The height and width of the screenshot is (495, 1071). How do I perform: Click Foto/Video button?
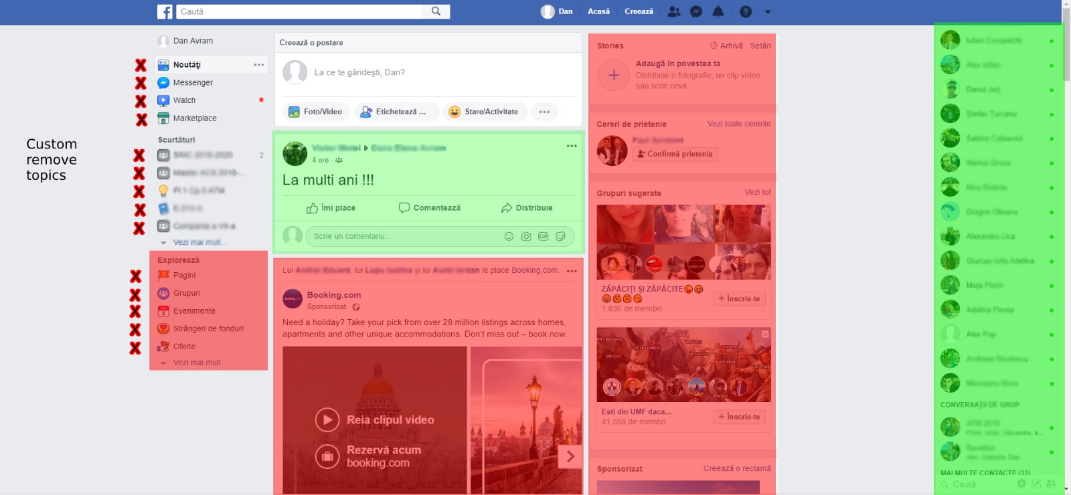[316, 112]
